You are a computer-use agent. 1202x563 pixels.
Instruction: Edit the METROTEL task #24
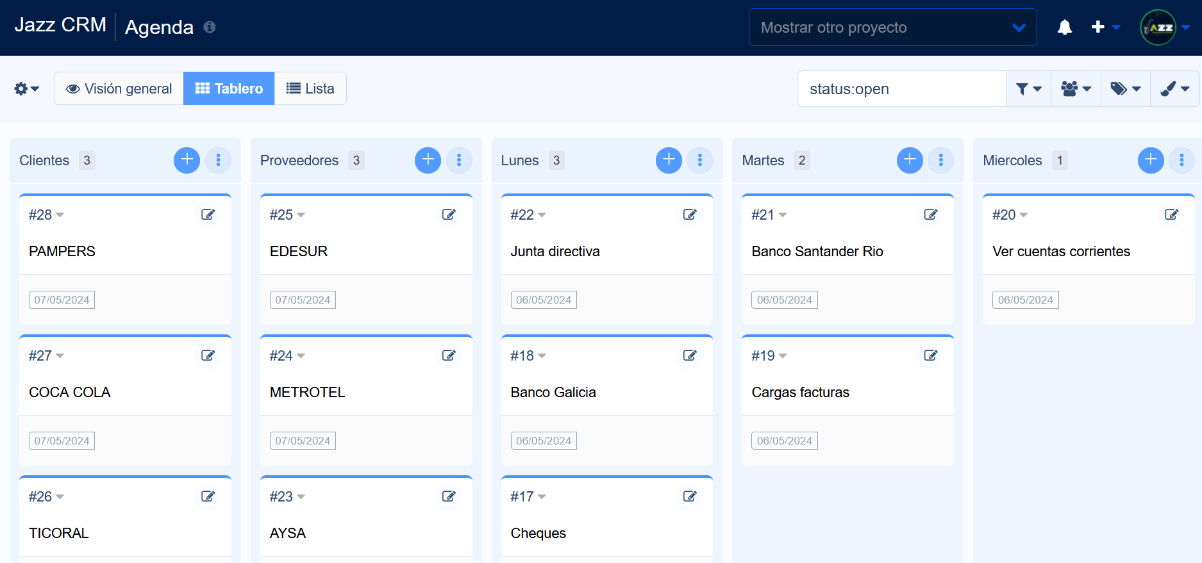pos(449,355)
